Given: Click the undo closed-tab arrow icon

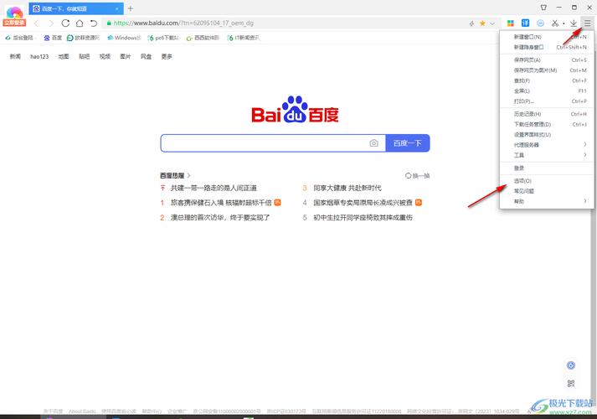Looking at the screenshot, I should pos(94,23).
